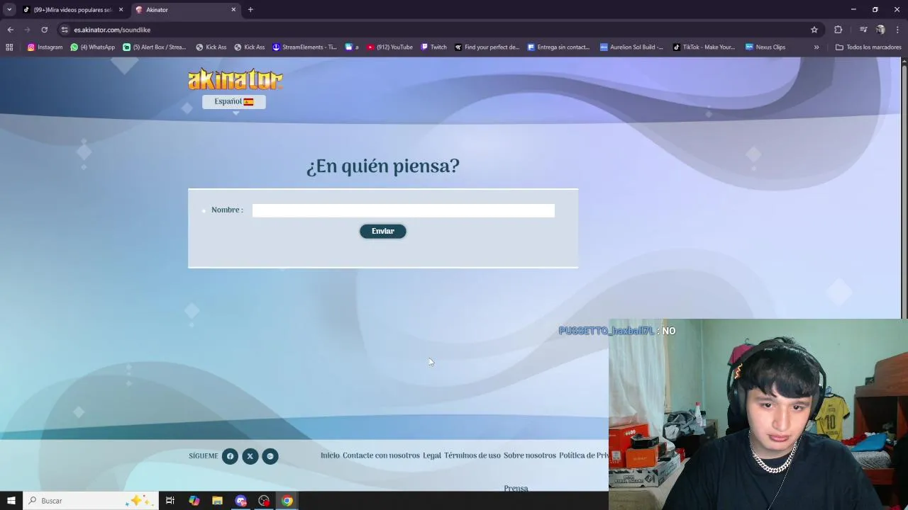Open WhatsApp bookmark

click(92, 47)
